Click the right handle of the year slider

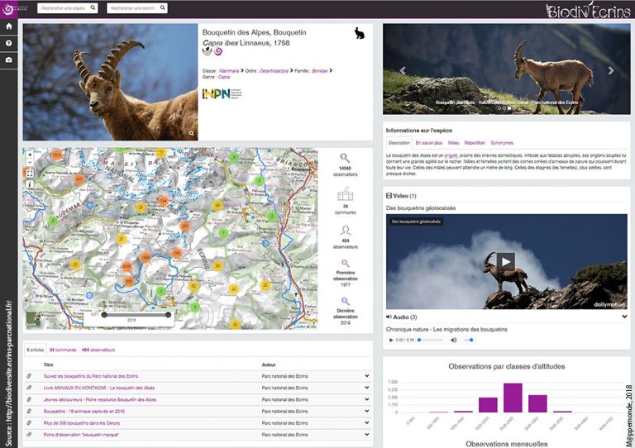click(x=169, y=314)
